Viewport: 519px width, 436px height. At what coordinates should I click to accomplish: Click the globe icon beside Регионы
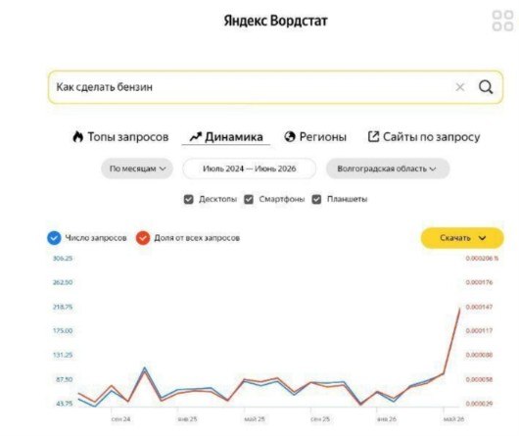tap(290, 136)
